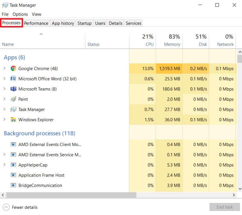Click the vertical scrollbar up arrow
Image resolution: width=242 pixels, height=215 pixels.
(x=240, y=52)
